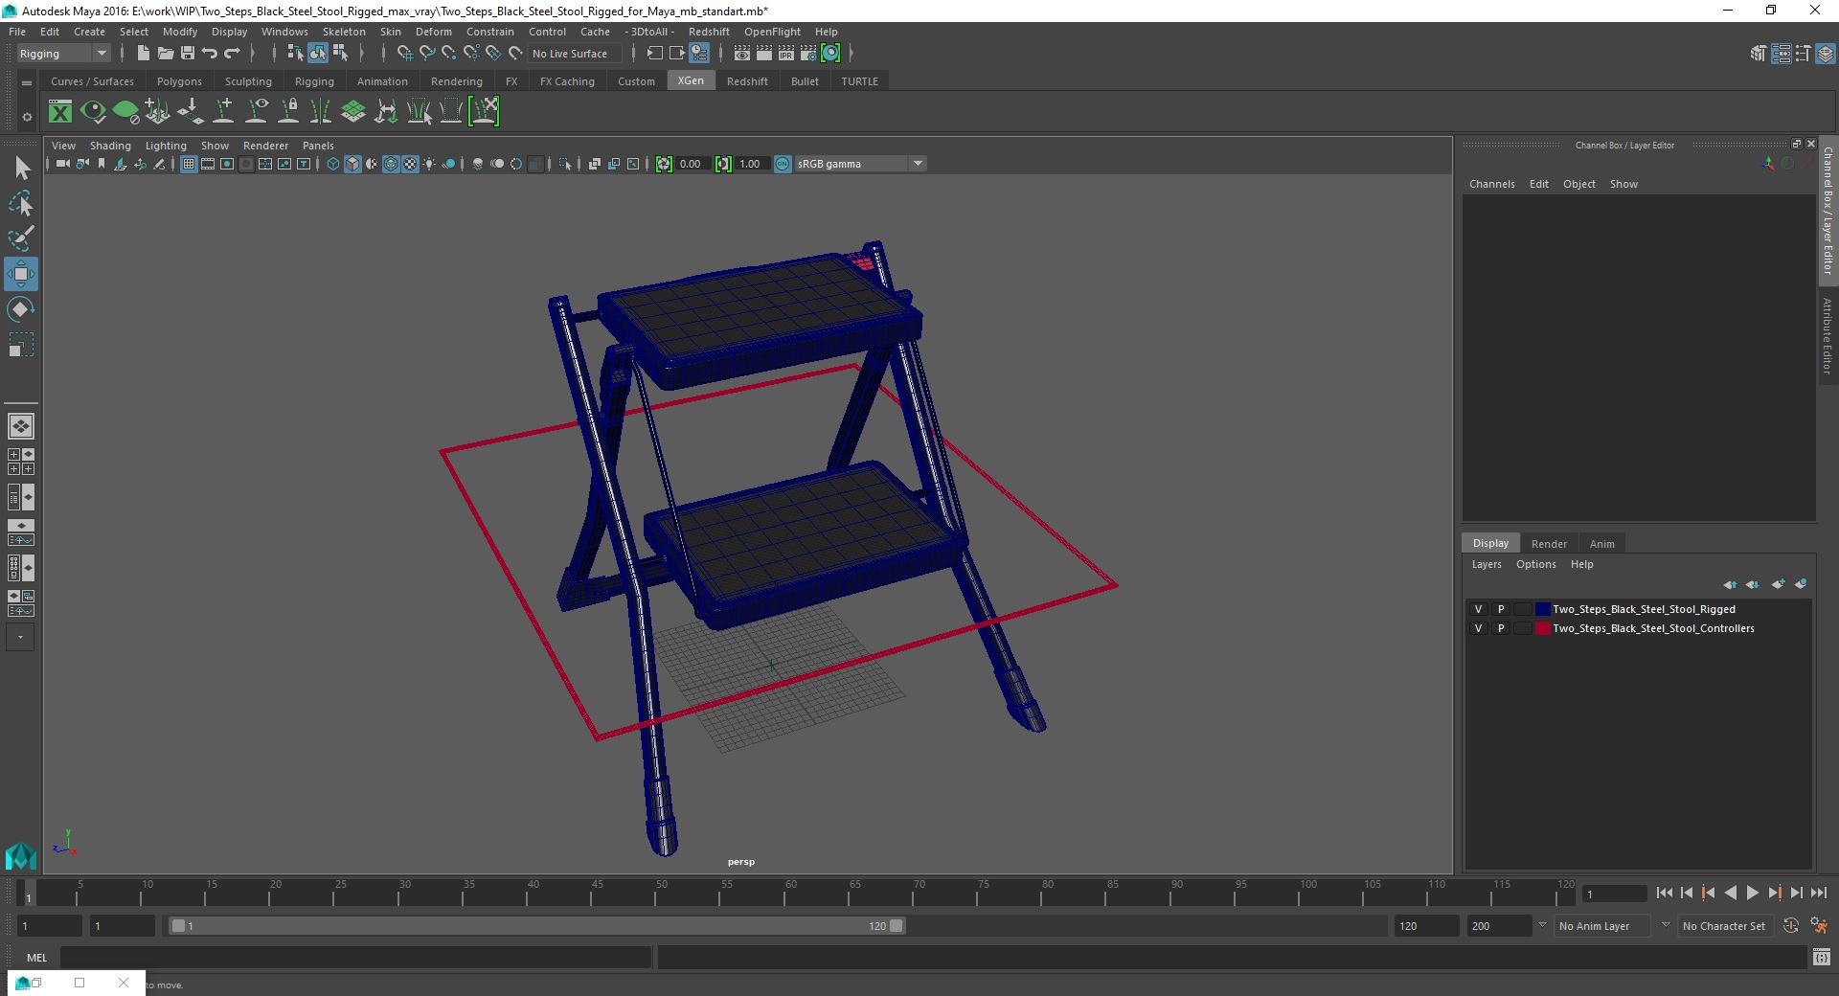Click the New scene icon
This screenshot has height=996, width=1839.
143,54
